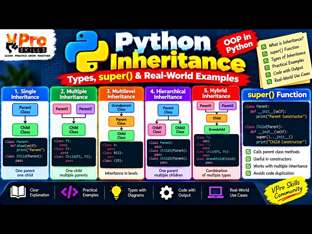Viewport: 312px width, 234px height.
Task: Click the VPro Skills logo
Action: coord(27,45)
